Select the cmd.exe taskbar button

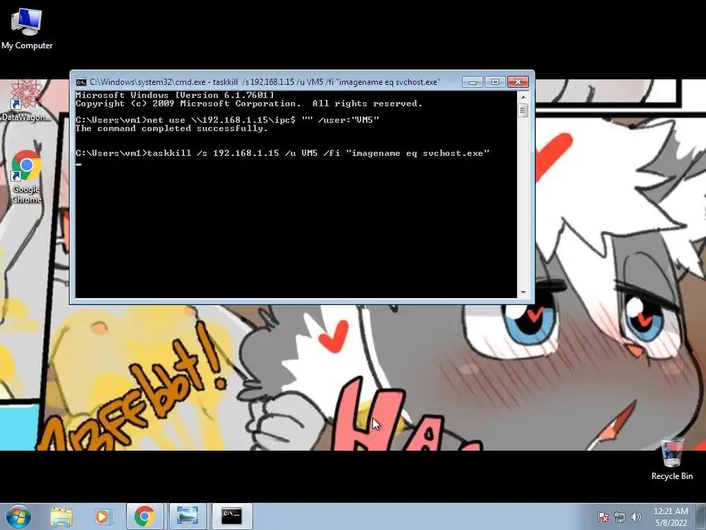(x=232, y=516)
